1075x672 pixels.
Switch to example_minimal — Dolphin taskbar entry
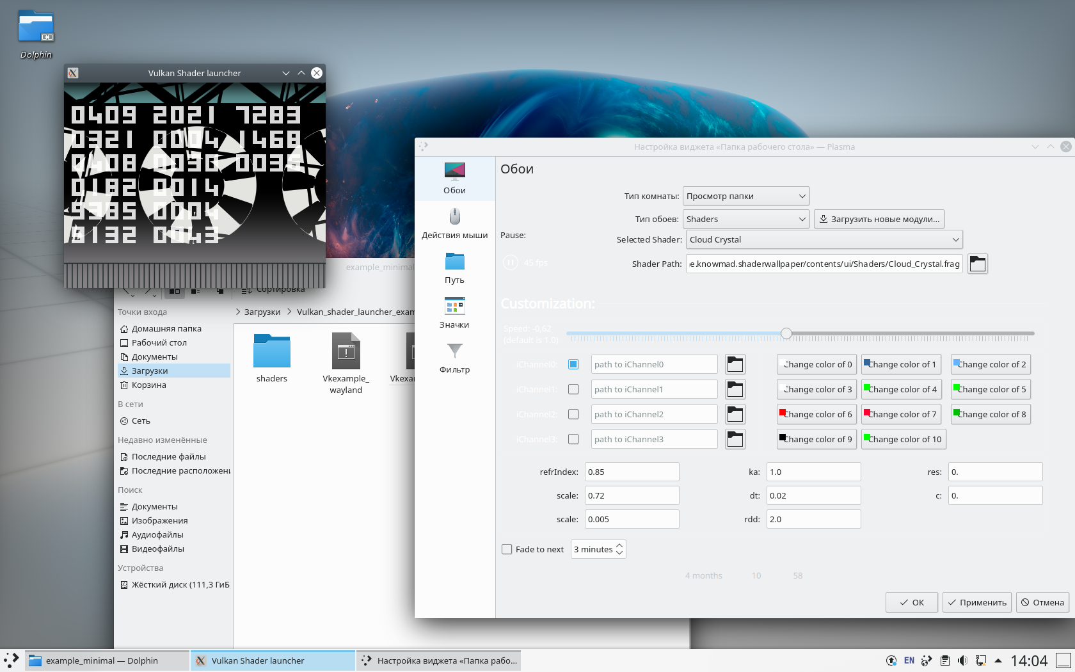pos(107,660)
